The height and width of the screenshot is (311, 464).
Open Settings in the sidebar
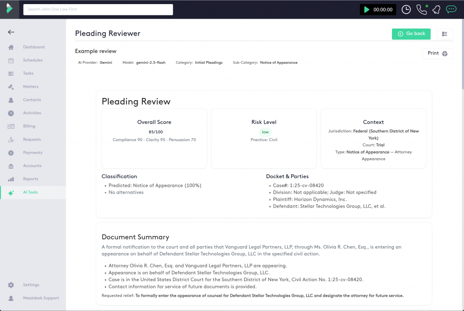pyautogui.click(x=31, y=285)
